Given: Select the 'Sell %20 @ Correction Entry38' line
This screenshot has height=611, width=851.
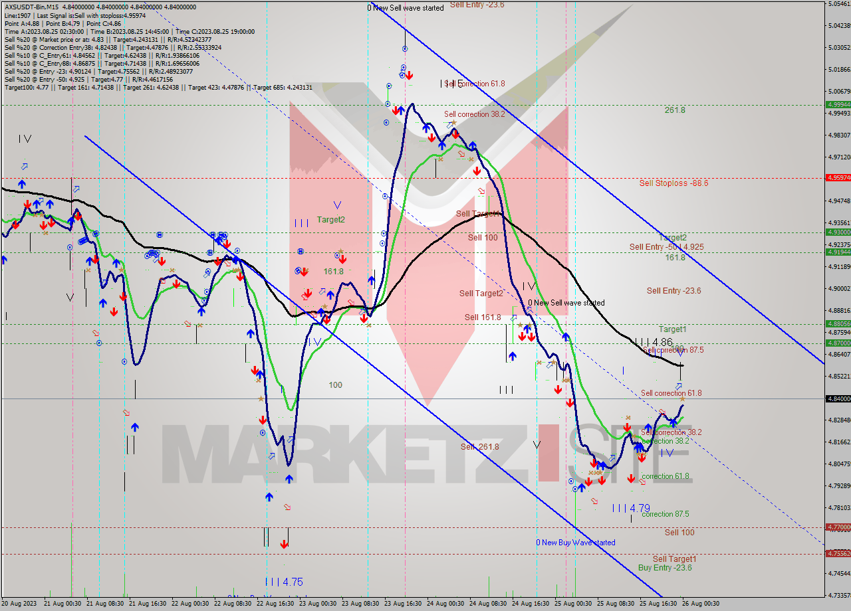Looking at the screenshot, I should [113, 47].
